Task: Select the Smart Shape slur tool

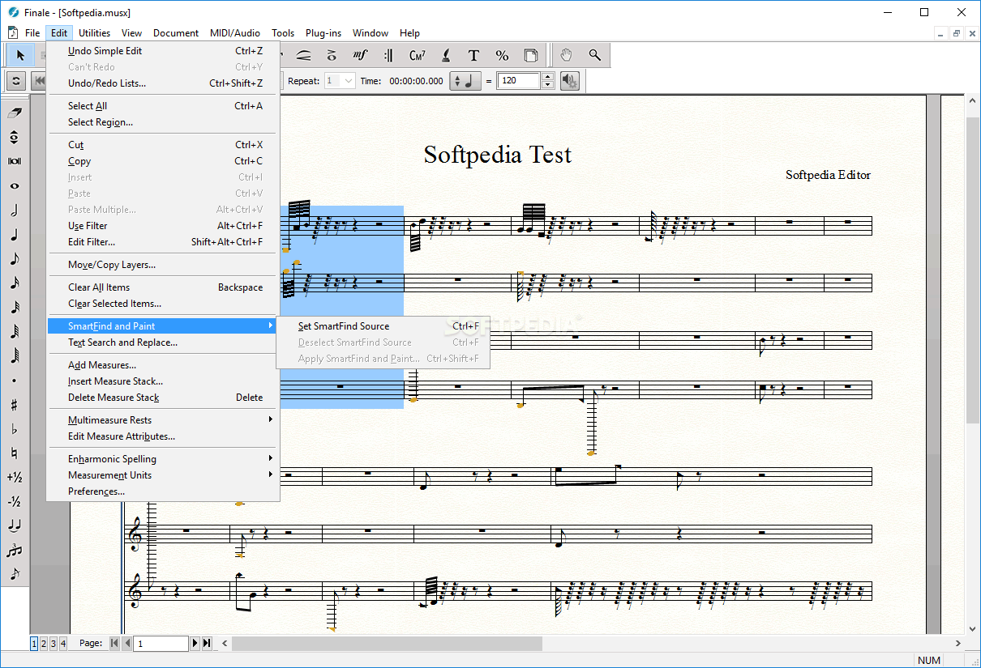Action: point(304,55)
